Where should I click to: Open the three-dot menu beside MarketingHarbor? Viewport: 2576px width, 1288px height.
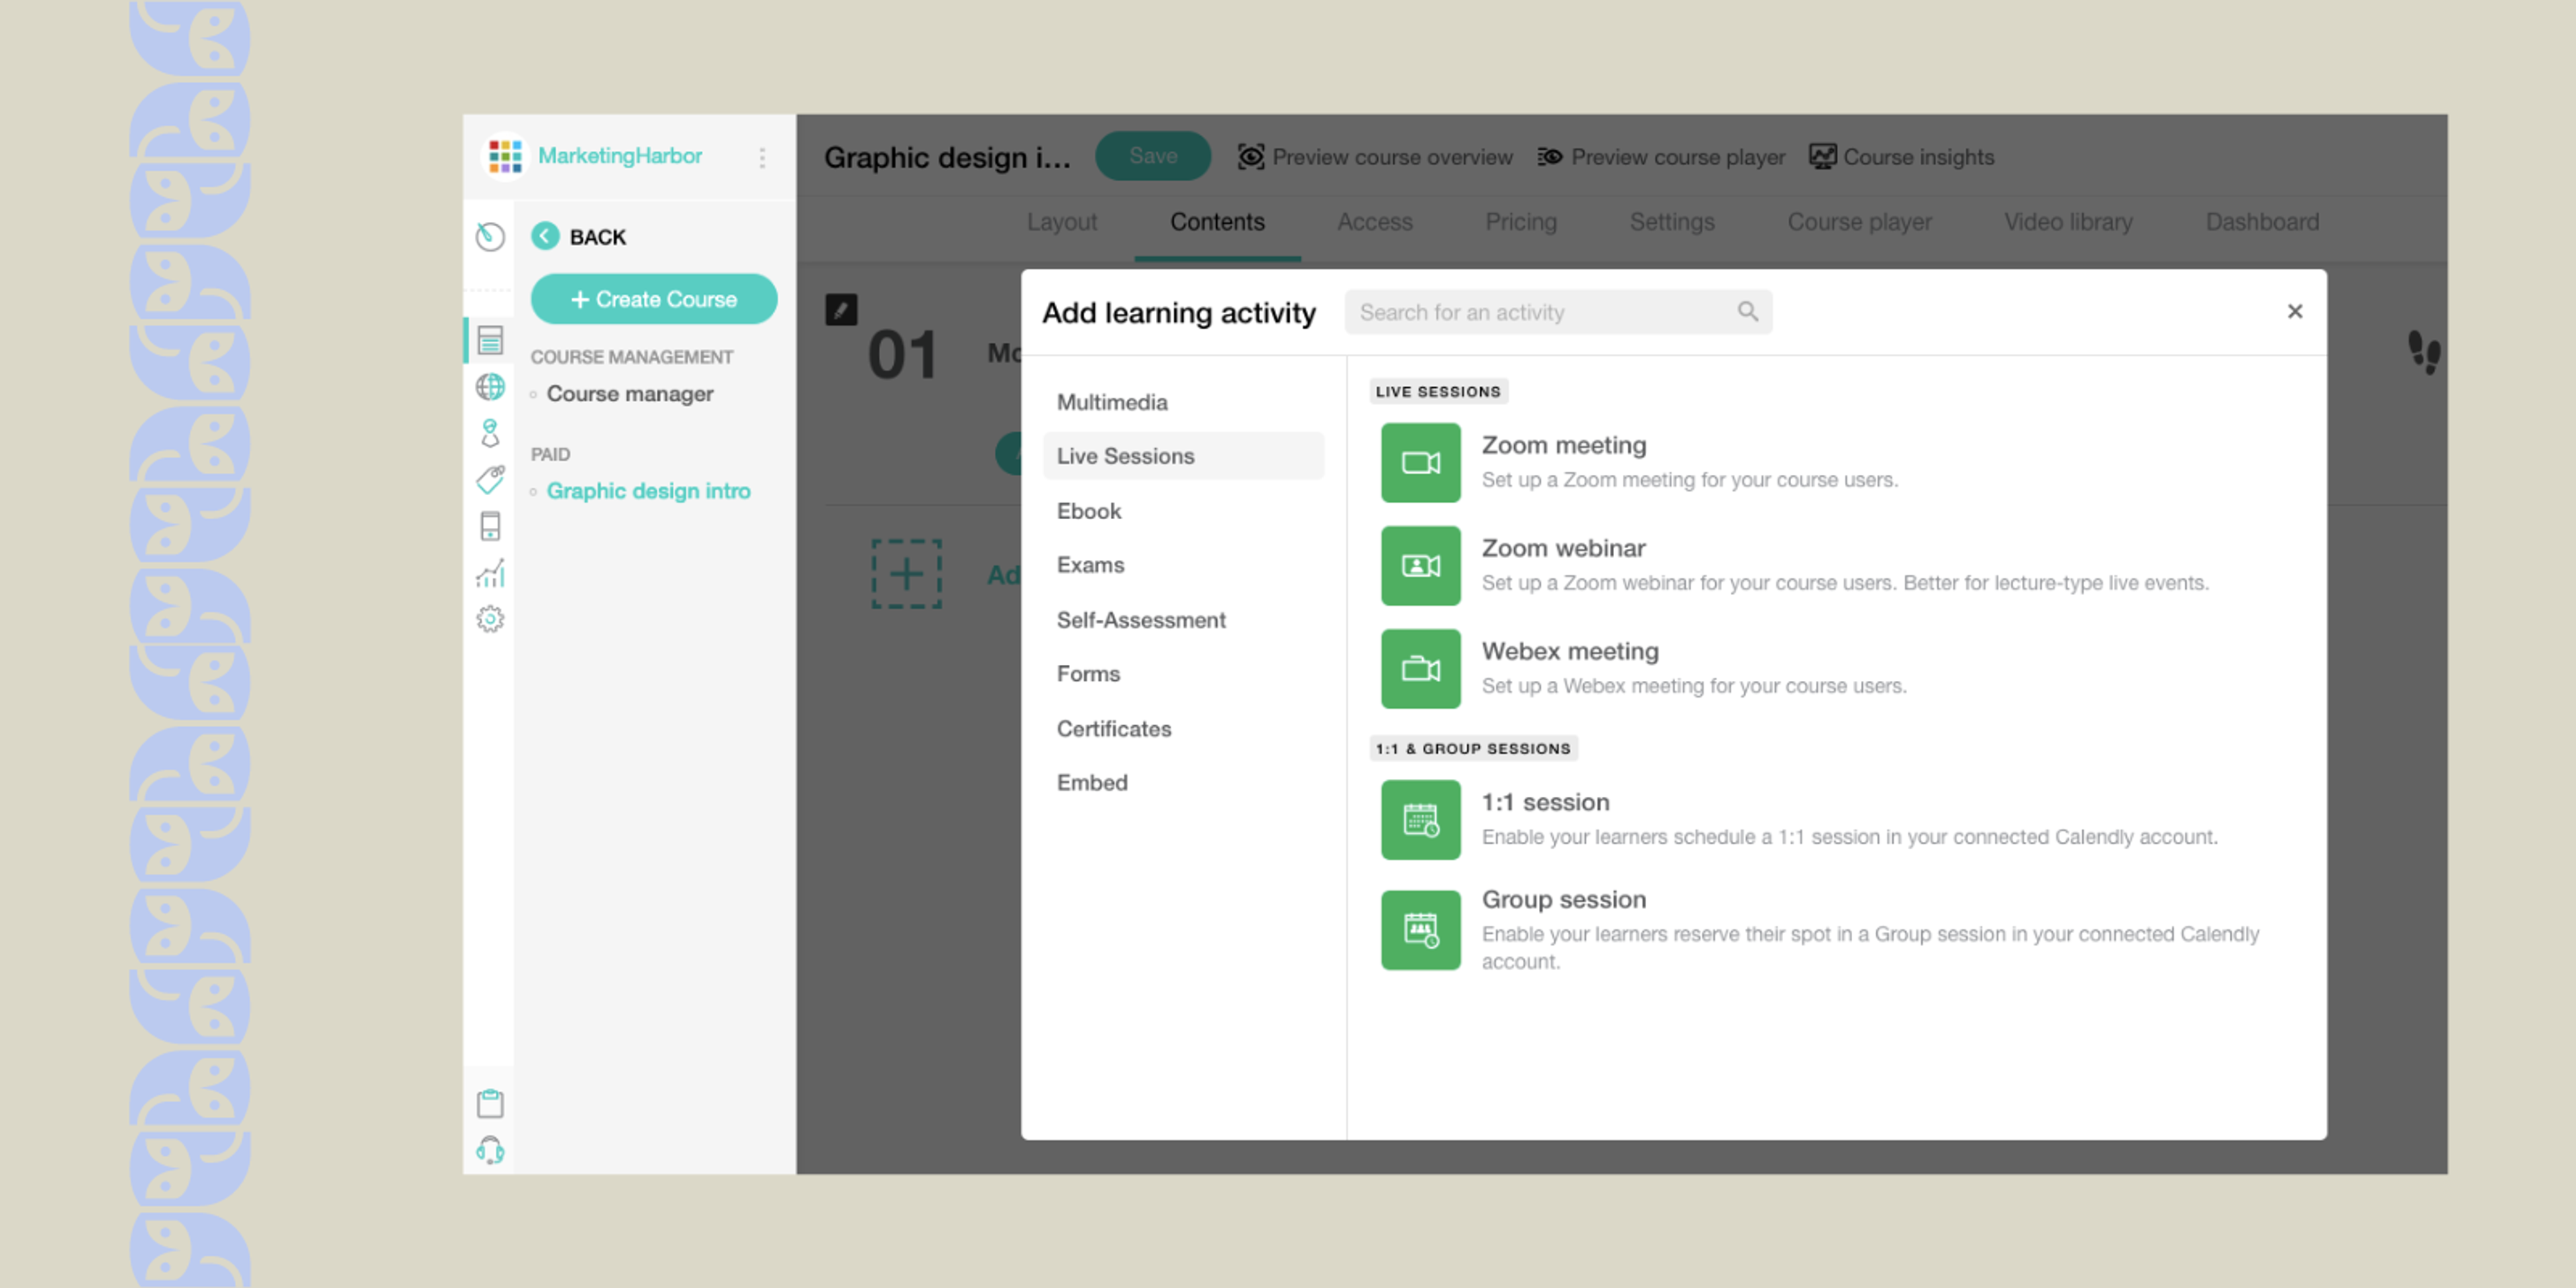tap(762, 157)
